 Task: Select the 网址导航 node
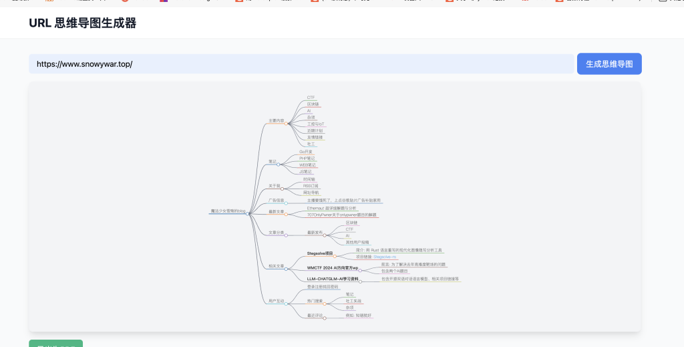click(311, 193)
